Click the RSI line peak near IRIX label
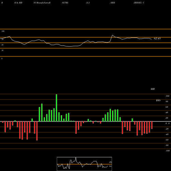Viewport: 171px width, 171px height. click(112, 35)
